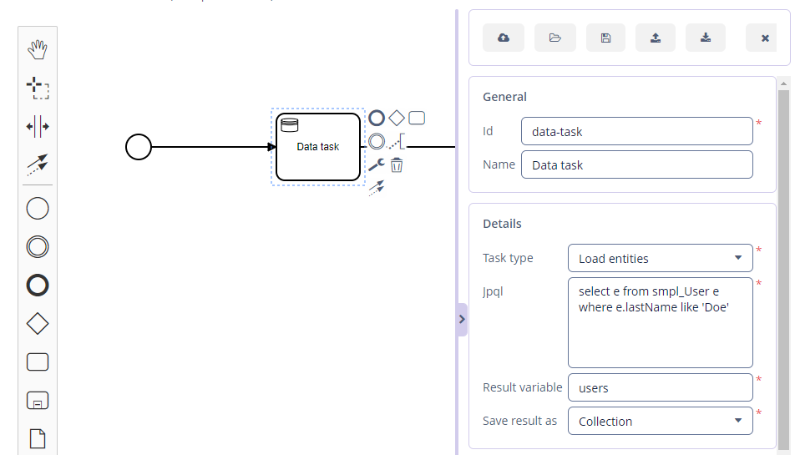This screenshot has height=455, width=795.
Task: Append a text annotation from the context pad
Action: (x=397, y=141)
